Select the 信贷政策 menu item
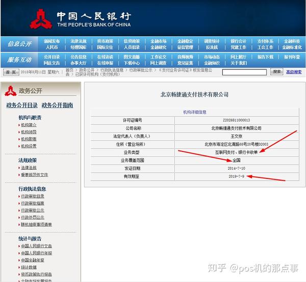Image resolution: width=306 pixels, height=282 pixels. [132, 41]
